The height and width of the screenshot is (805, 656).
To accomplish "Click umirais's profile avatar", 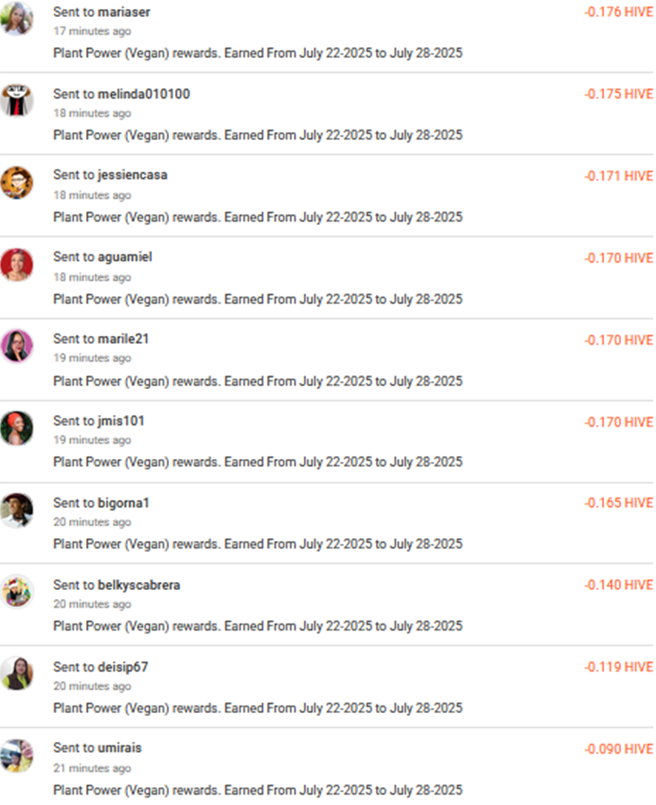I will coord(17,755).
